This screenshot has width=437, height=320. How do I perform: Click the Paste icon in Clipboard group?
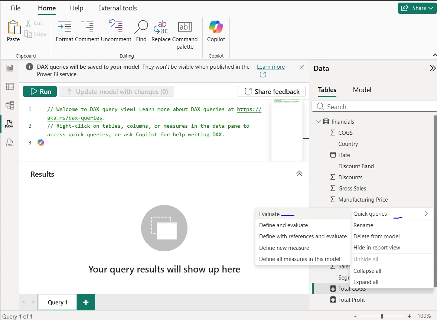[14, 27]
